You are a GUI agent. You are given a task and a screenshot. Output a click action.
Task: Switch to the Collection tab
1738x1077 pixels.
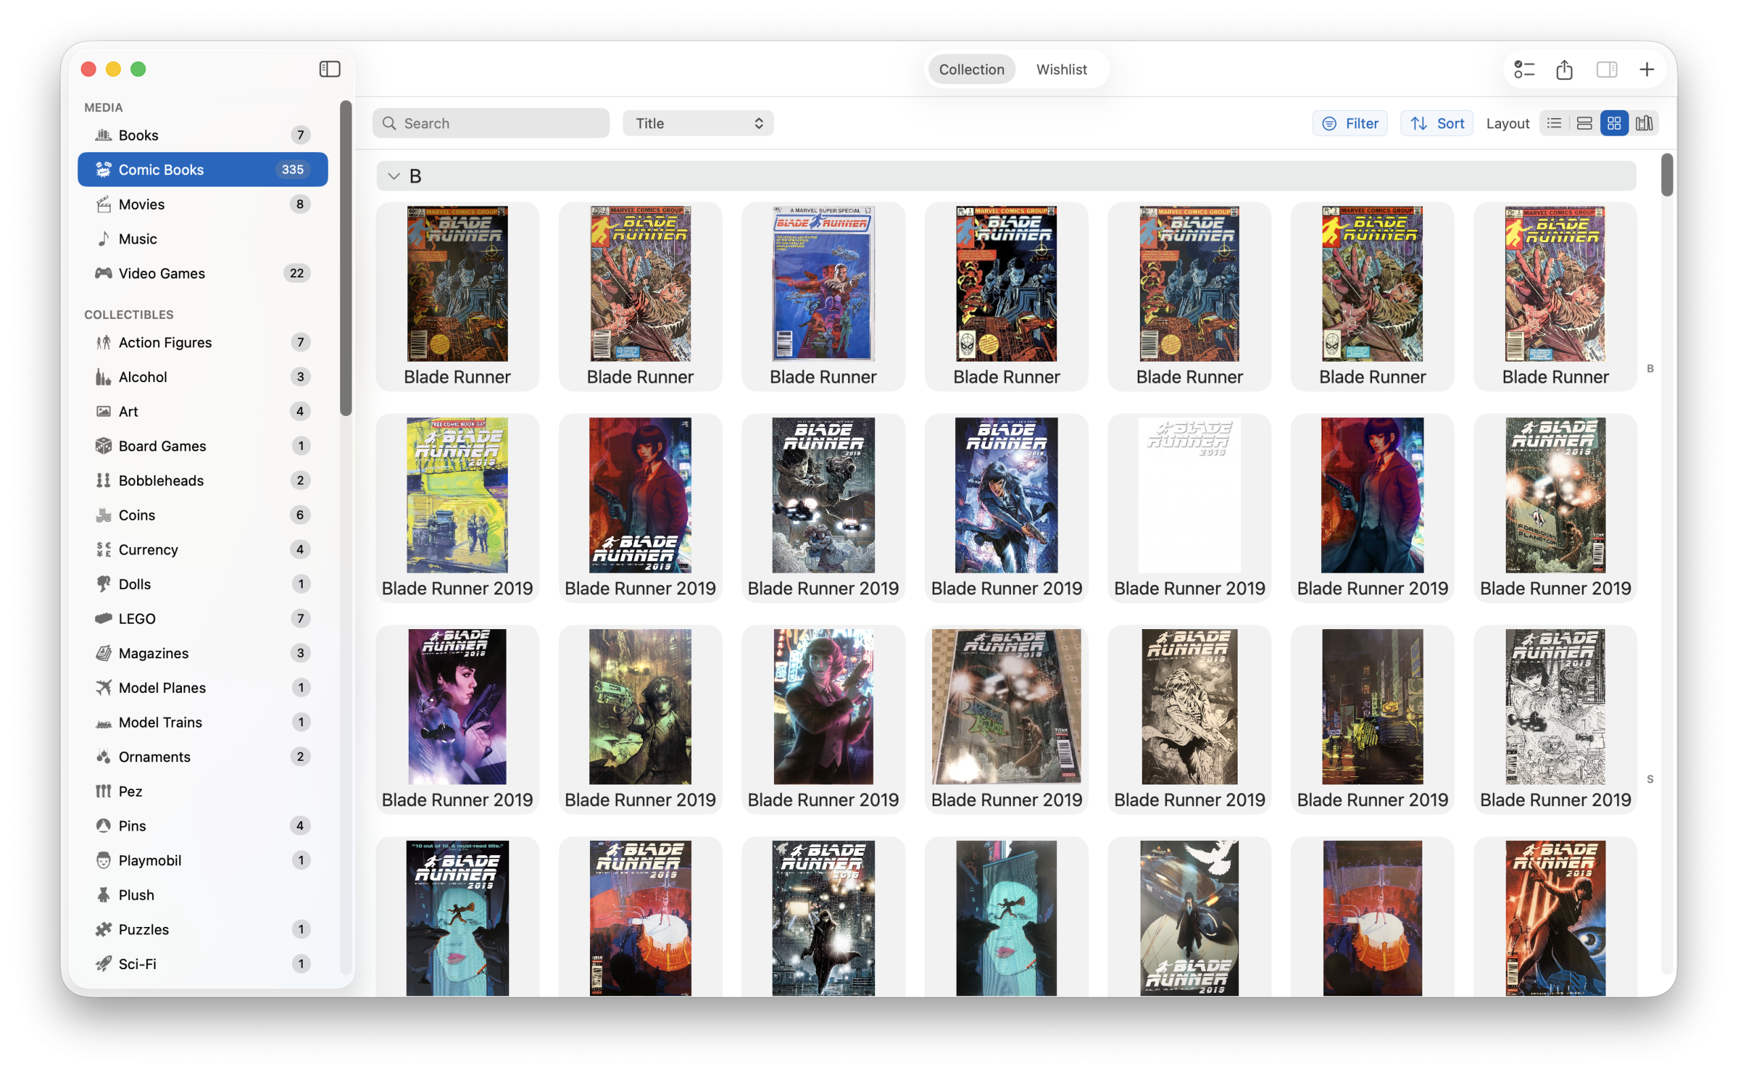coord(971,69)
